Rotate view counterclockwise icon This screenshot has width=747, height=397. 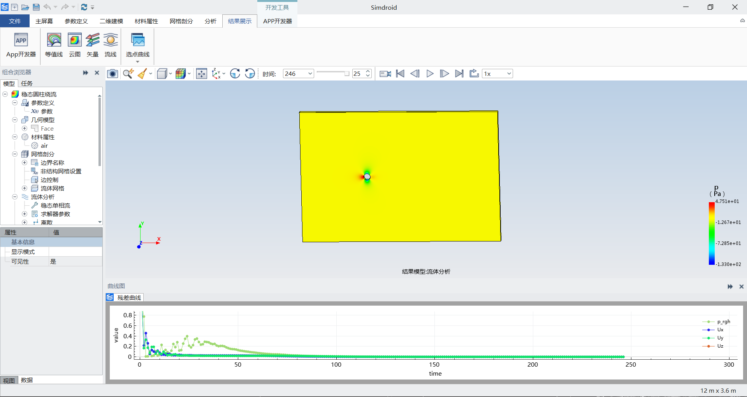click(250, 73)
